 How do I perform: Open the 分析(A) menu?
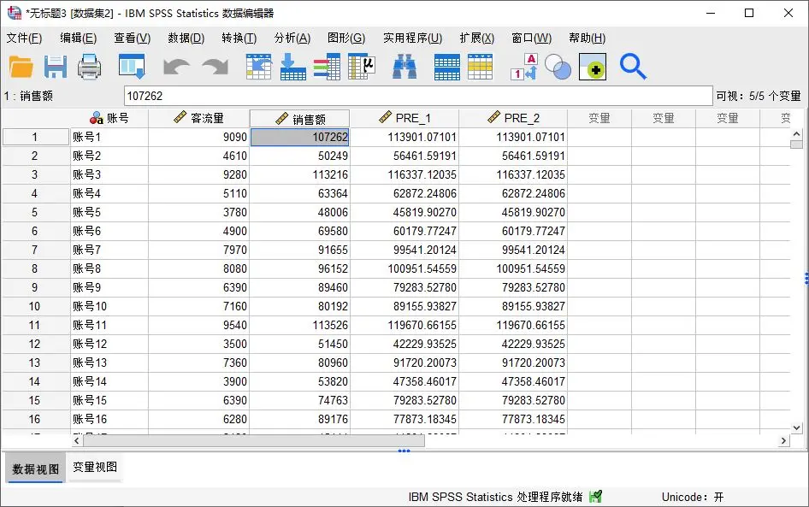coord(292,38)
